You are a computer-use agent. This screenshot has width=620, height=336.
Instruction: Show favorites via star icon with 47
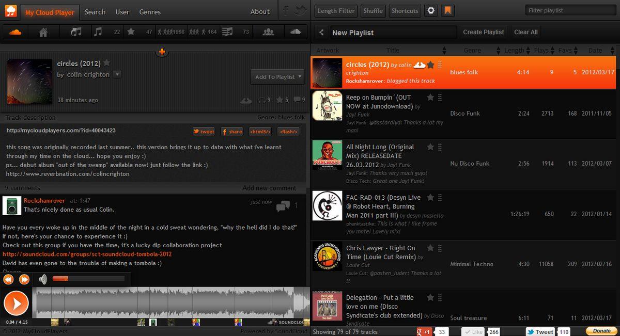click(x=131, y=32)
